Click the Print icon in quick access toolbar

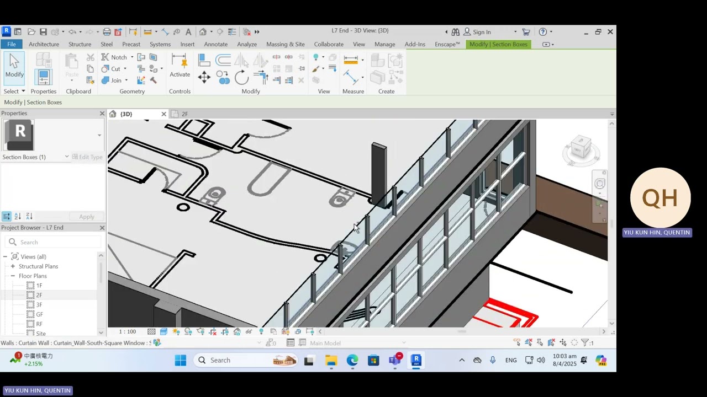107,32
